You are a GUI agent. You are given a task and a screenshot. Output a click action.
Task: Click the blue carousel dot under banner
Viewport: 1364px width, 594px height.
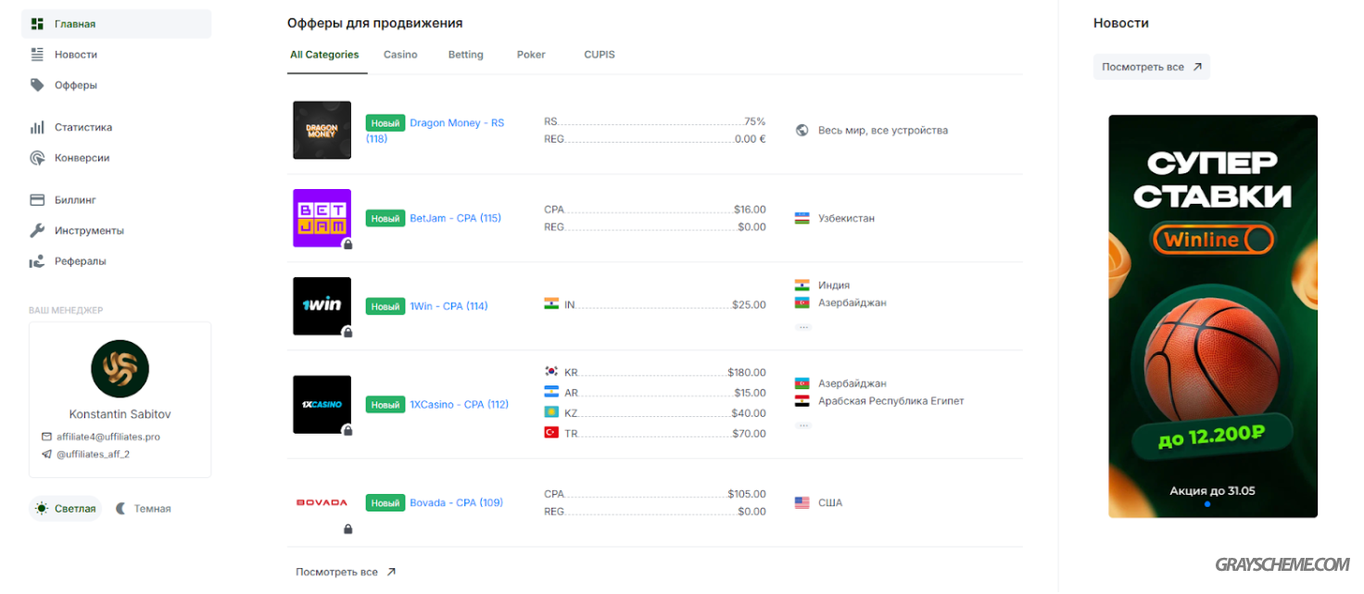(1207, 505)
